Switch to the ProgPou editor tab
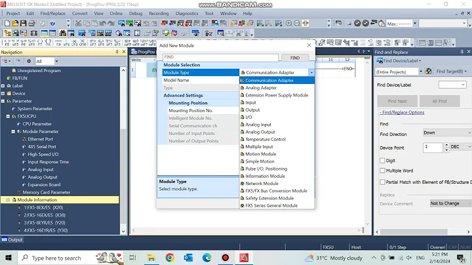The height and width of the screenshot is (265, 472). [x=144, y=52]
